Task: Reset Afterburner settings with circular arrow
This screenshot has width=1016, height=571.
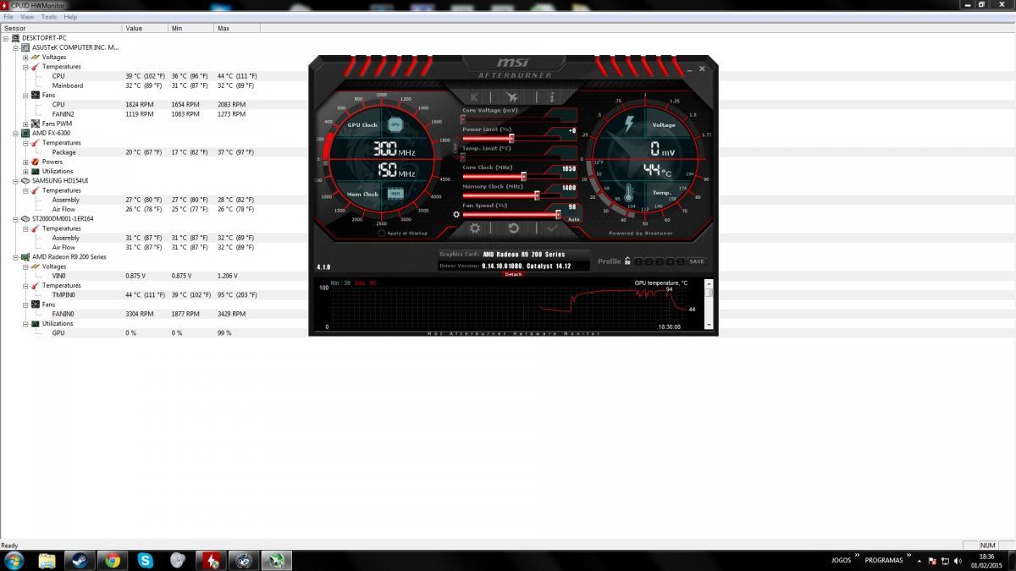Action: point(513,228)
